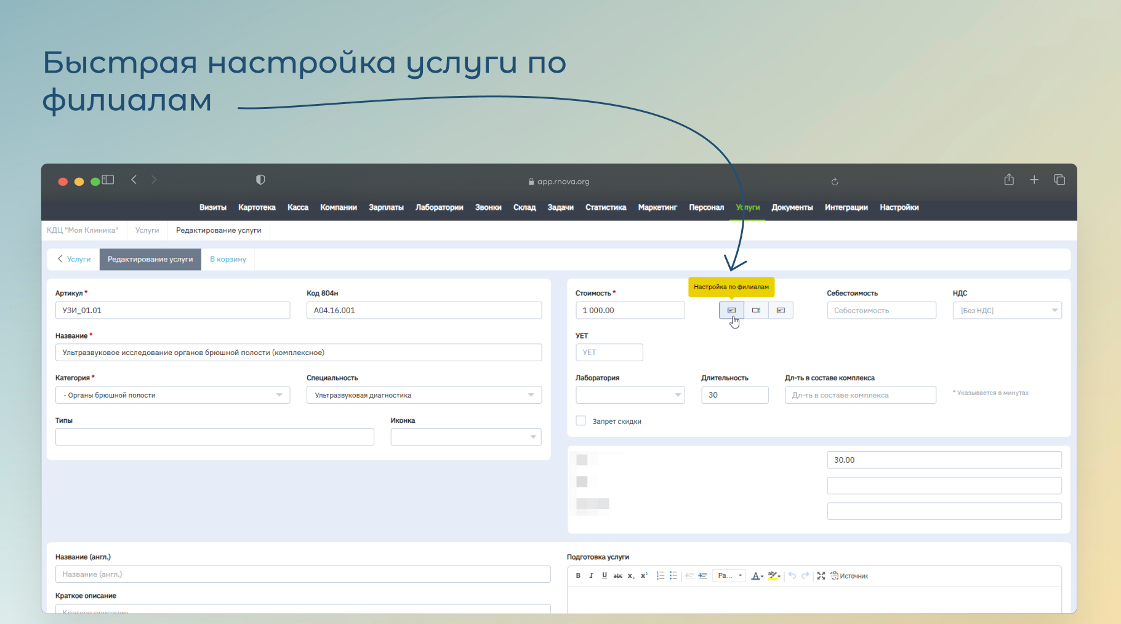1121x624 pixels.
Task: Open the text color picker in the editor
Action: (x=757, y=576)
